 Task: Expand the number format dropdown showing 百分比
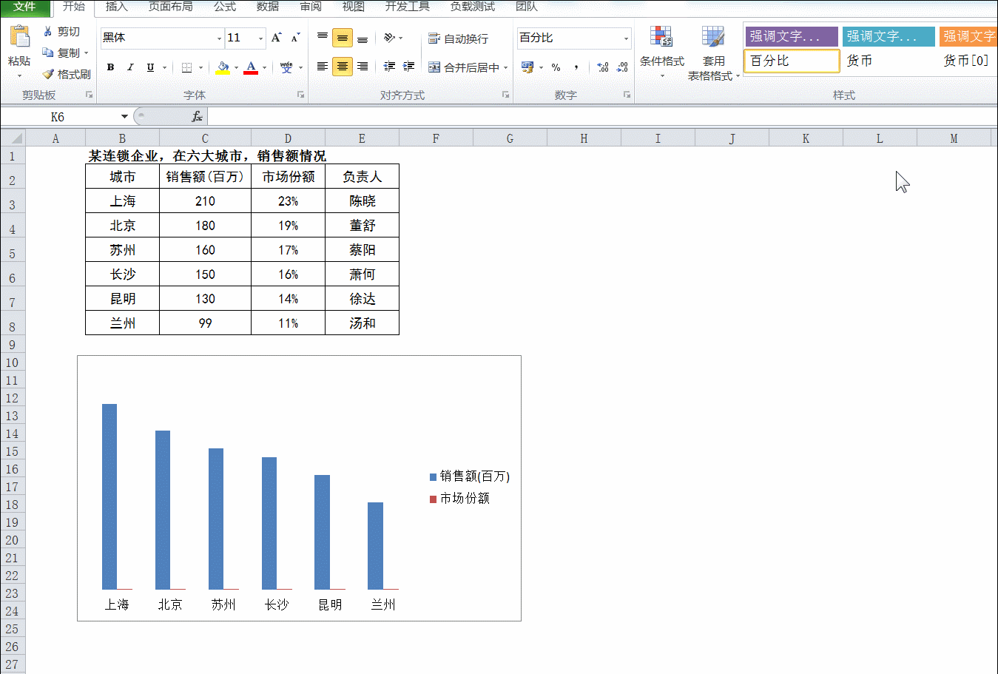pos(626,38)
